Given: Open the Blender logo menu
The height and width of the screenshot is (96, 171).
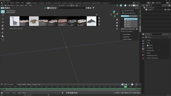Looking at the screenshot, I should point(2,3).
